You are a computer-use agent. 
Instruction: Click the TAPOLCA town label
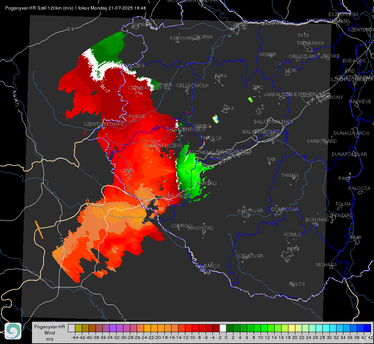[211, 138]
